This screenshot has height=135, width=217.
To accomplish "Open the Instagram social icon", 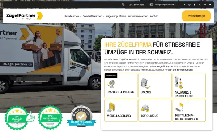I will 189,5.
